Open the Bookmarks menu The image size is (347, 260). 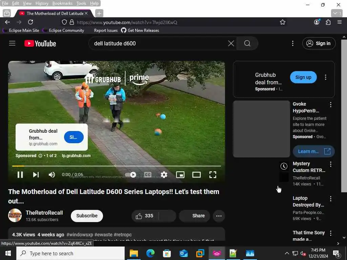click(x=62, y=3)
